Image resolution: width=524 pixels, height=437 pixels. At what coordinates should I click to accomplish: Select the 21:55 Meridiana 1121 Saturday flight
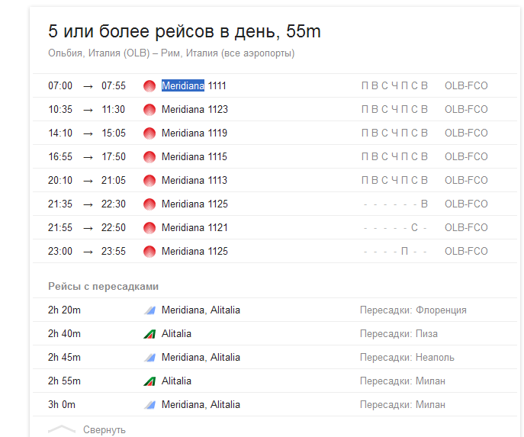[x=194, y=228]
